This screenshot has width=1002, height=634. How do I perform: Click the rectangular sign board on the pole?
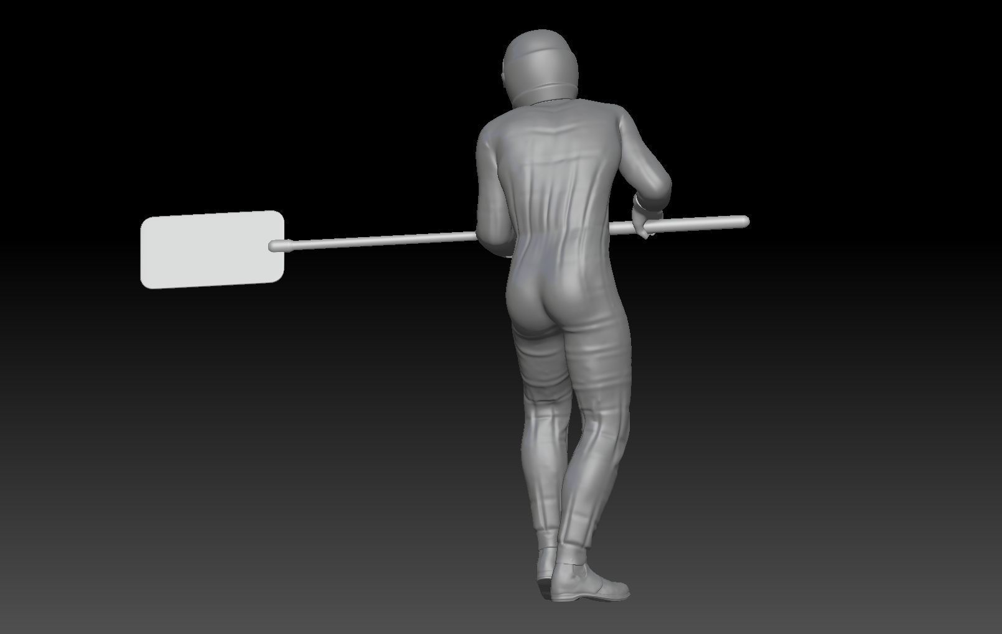(x=212, y=249)
